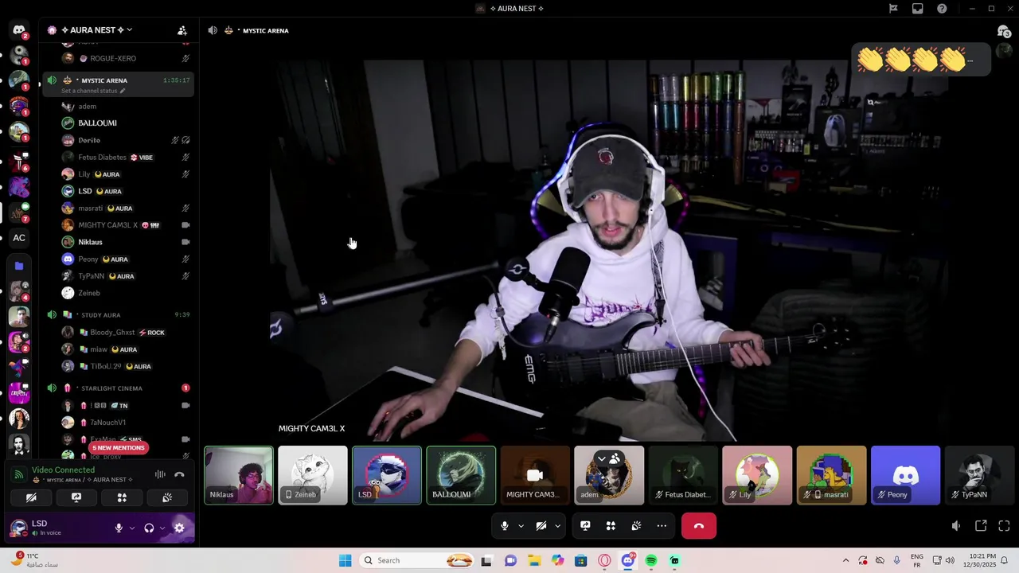Open Spotify from the taskbar
This screenshot has height=573, width=1019.
[x=651, y=560]
